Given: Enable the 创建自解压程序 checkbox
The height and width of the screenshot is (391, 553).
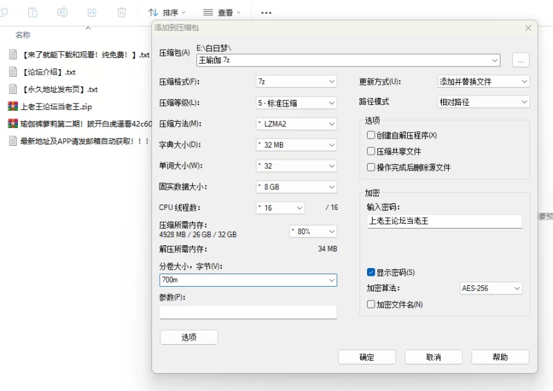Looking at the screenshot, I should 371,135.
